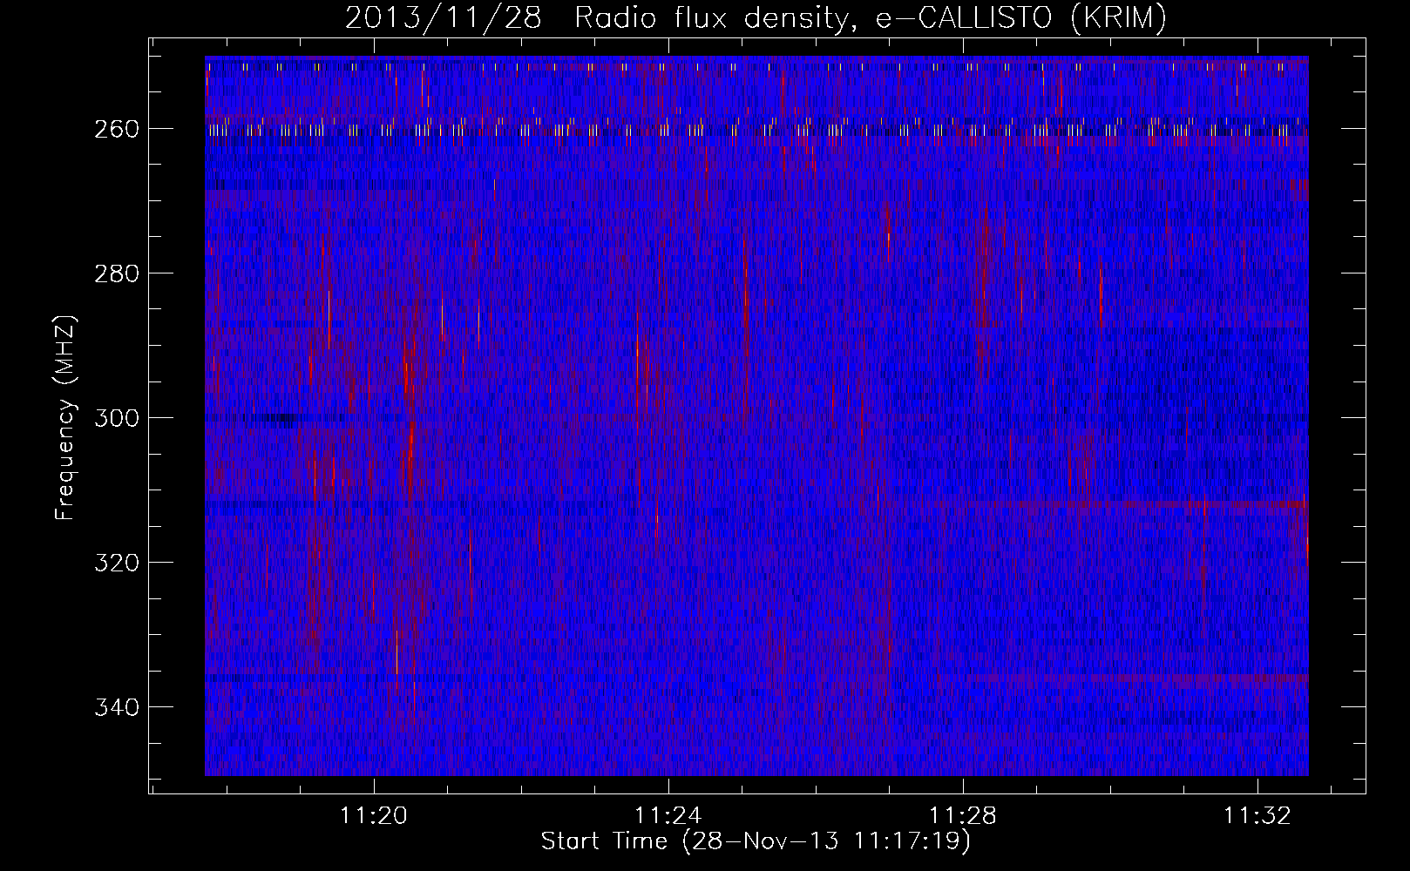Click the 'Frequency (MHZ)' y-axis label
The height and width of the screenshot is (871, 1410).
65,417
